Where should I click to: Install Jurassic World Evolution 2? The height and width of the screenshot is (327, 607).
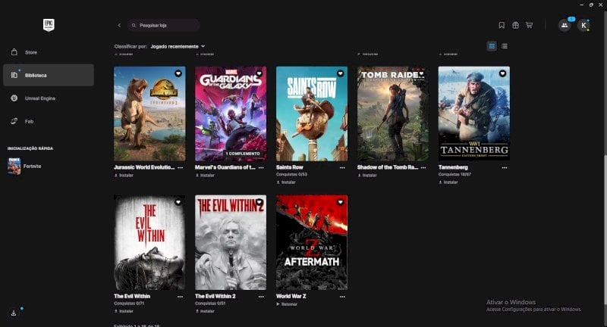click(x=124, y=176)
